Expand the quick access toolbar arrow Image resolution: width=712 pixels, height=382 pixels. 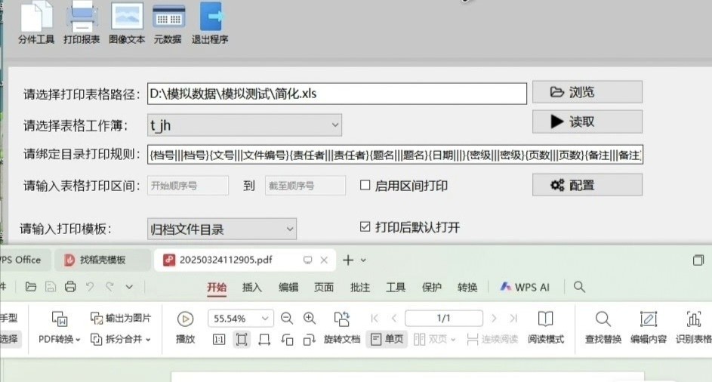click(129, 287)
